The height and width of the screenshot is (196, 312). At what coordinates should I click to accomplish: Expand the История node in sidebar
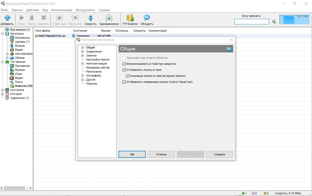click(x=3, y=94)
